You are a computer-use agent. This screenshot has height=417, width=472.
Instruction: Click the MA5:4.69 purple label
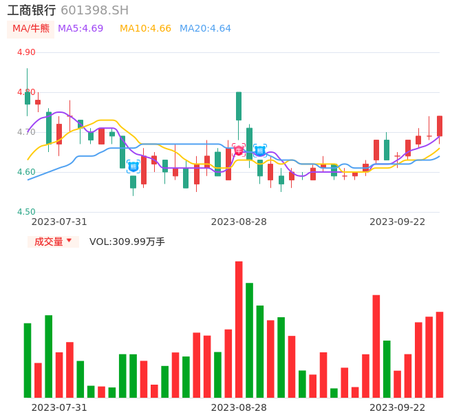coord(81,29)
